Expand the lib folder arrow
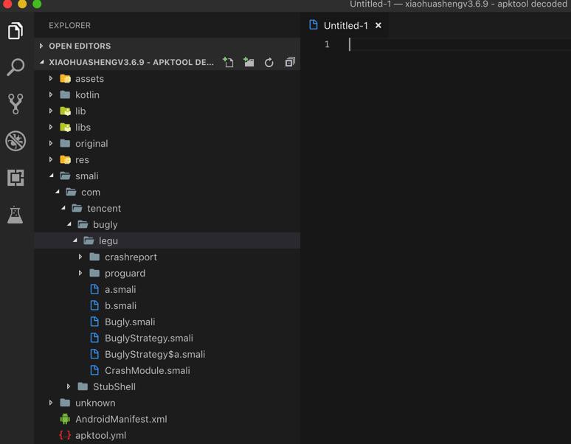 click(51, 111)
